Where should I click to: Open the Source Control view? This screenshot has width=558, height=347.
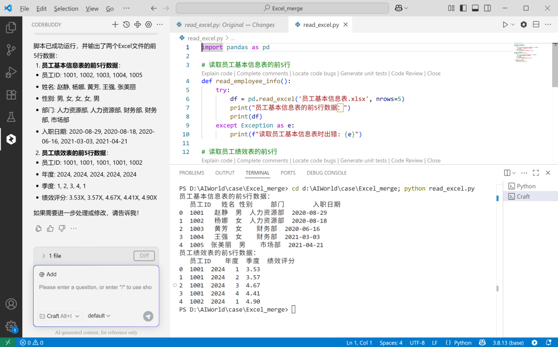pyautogui.click(x=11, y=50)
